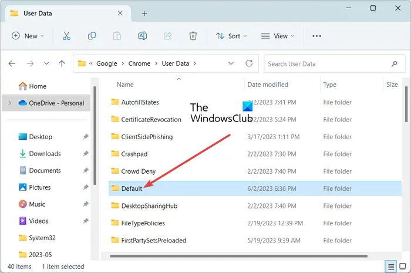
Task: Click the Paste clipboard icon
Action: tap(117, 36)
